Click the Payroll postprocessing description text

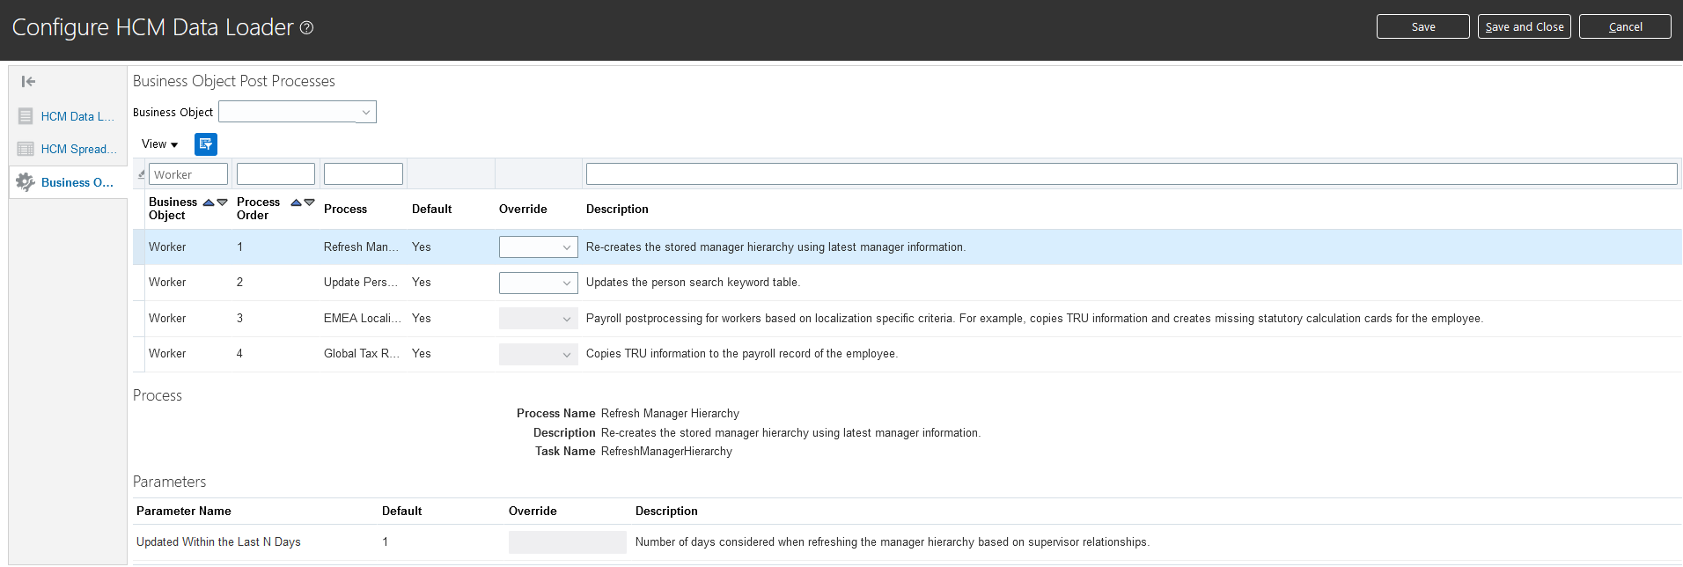pos(1034,319)
